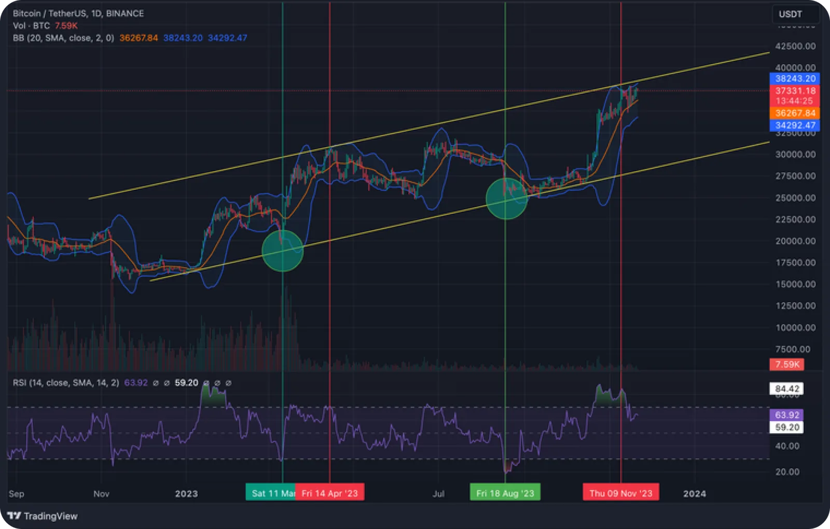
Task: Click the Fri 18 Aug '23 date label
Action: coord(505,493)
